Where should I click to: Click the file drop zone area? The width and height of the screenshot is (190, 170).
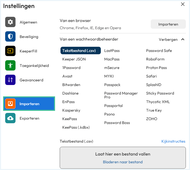(123, 158)
